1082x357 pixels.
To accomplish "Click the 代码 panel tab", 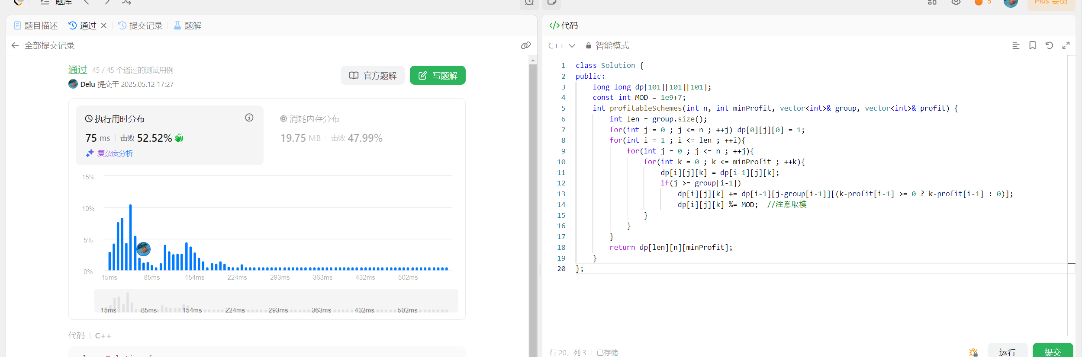I will [x=564, y=25].
